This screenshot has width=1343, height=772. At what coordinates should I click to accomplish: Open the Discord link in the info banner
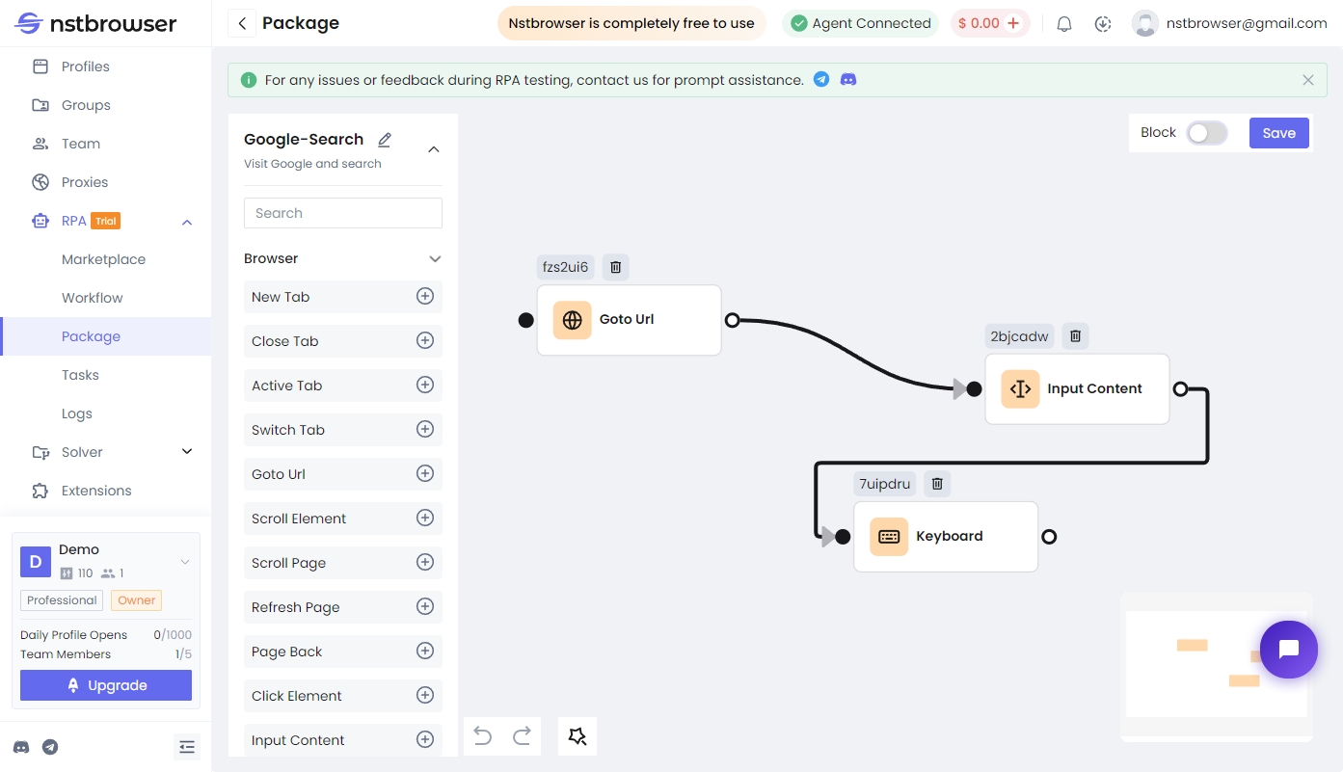coord(848,80)
